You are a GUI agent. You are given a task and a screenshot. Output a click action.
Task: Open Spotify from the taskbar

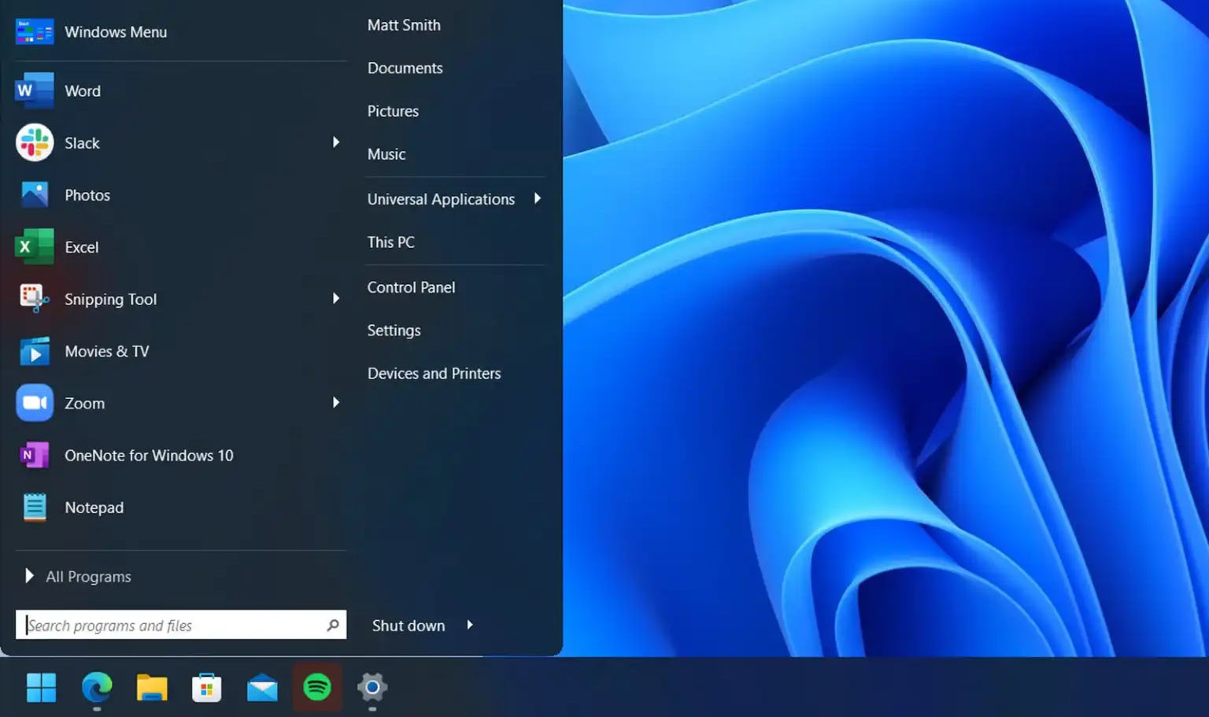pos(317,687)
